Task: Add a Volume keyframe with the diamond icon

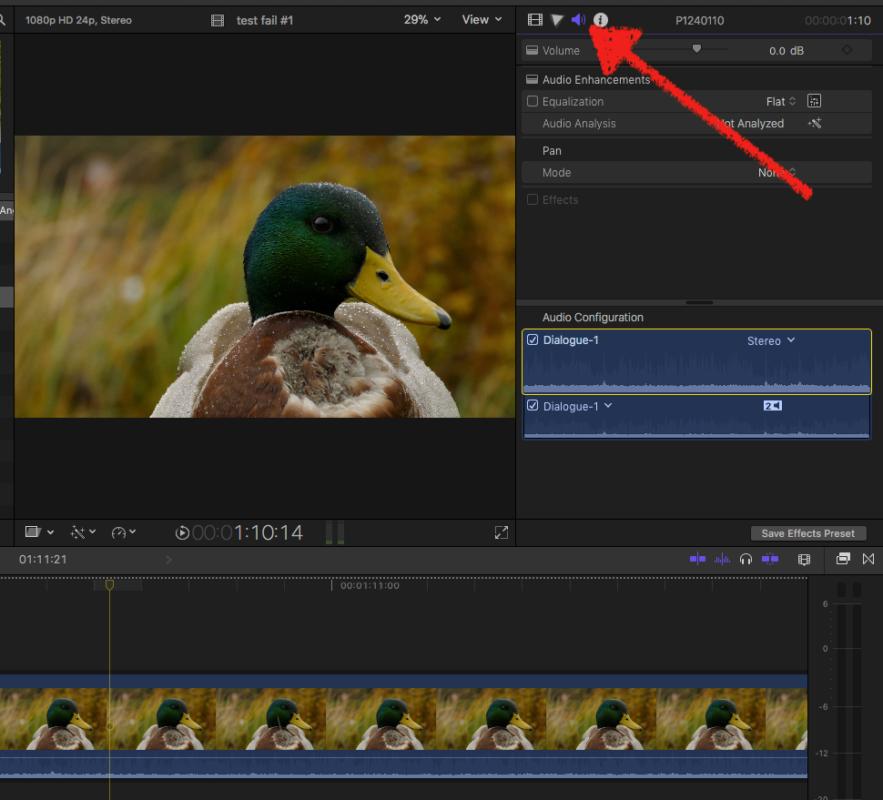Action: (847, 51)
